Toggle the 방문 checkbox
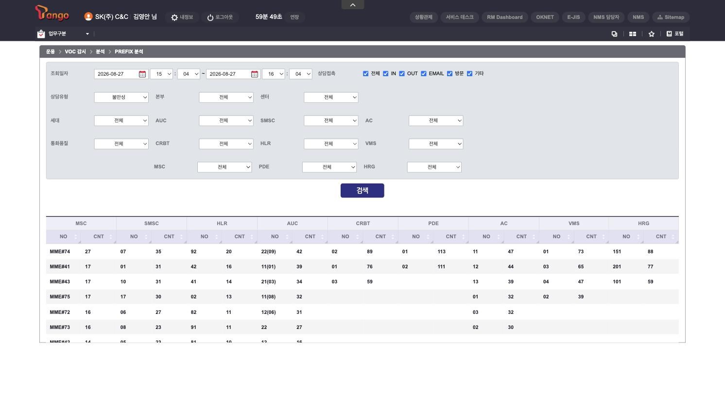725x394 pixels. [449, 74]
